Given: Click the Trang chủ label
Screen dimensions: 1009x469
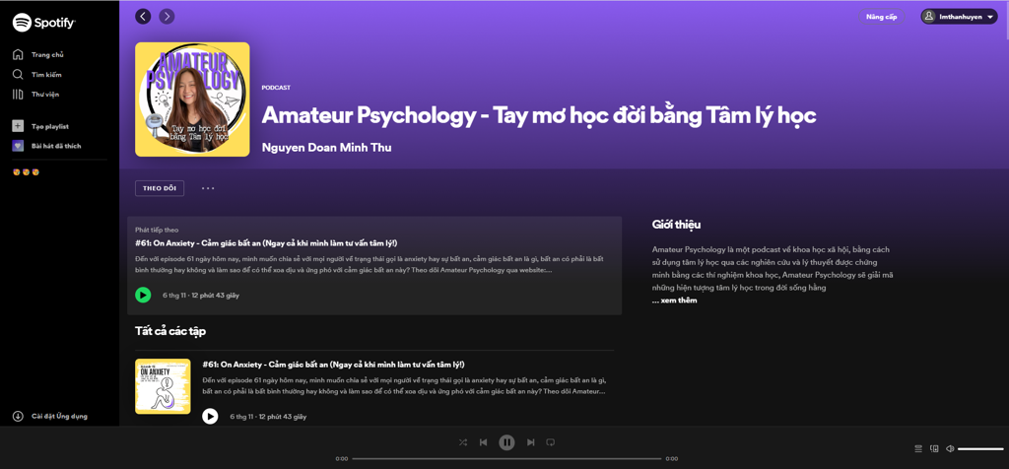Looking at the screenshot, I should (x=47, y=55).
